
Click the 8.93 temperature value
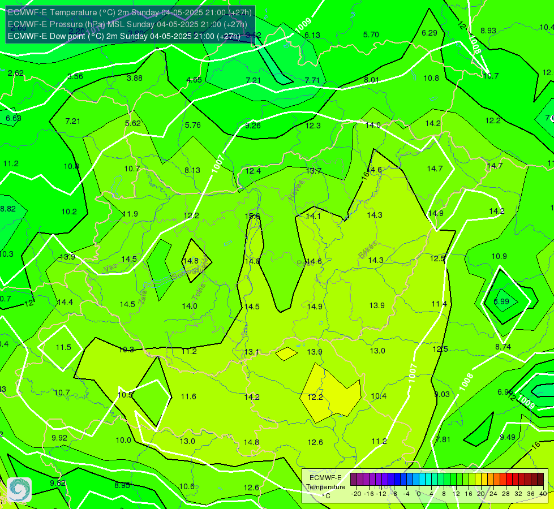click(x=488, y=31)
